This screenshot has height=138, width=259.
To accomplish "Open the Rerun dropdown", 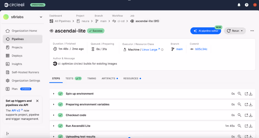I will click(x=235, y=31).
